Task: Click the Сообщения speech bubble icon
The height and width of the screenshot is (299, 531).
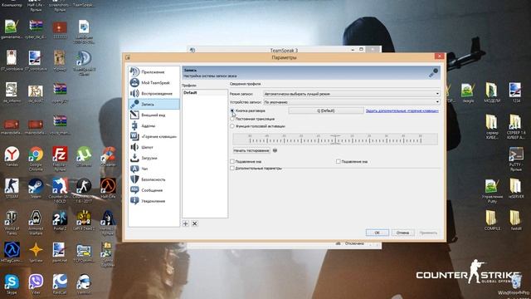Action: 134,190
